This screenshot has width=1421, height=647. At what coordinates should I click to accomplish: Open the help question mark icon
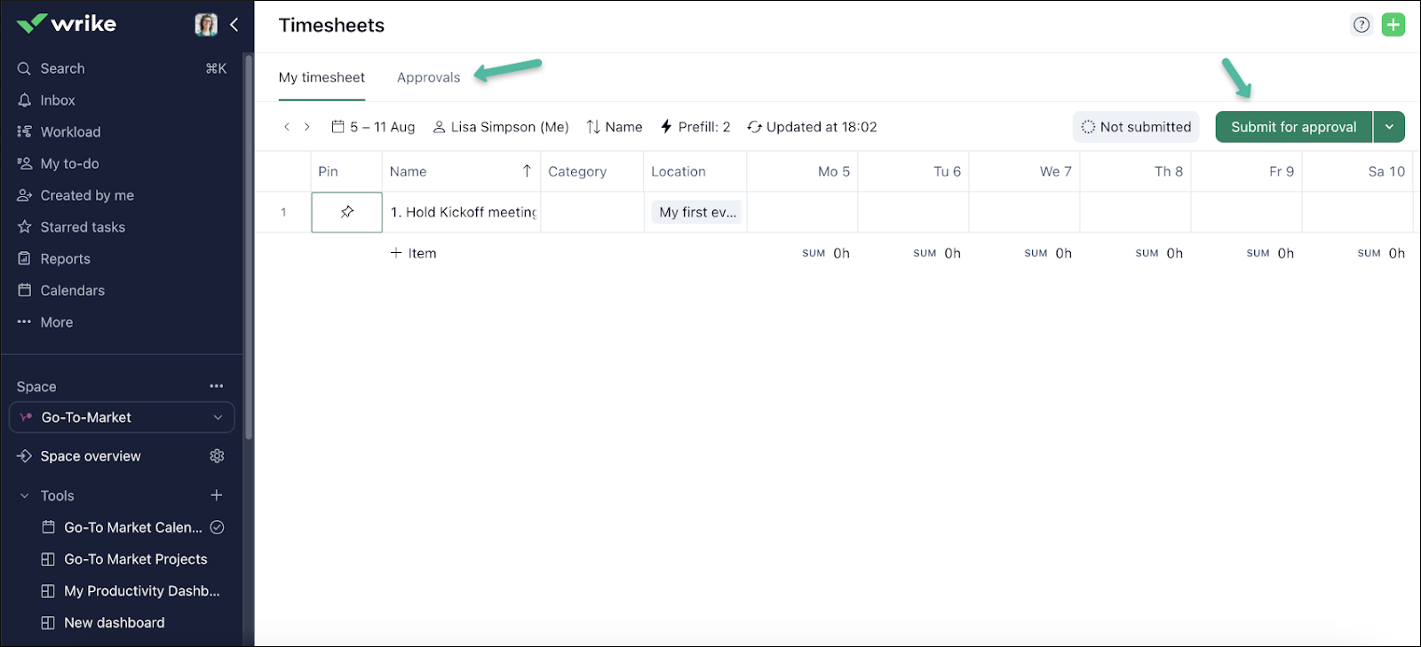coord(1361,25)
